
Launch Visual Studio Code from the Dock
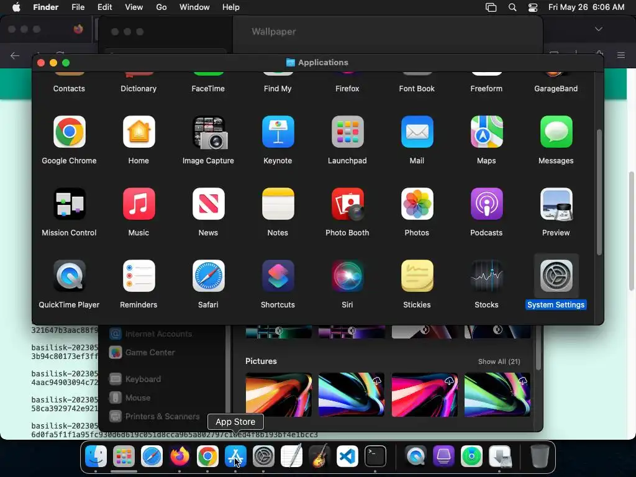(x=348, y=456)
